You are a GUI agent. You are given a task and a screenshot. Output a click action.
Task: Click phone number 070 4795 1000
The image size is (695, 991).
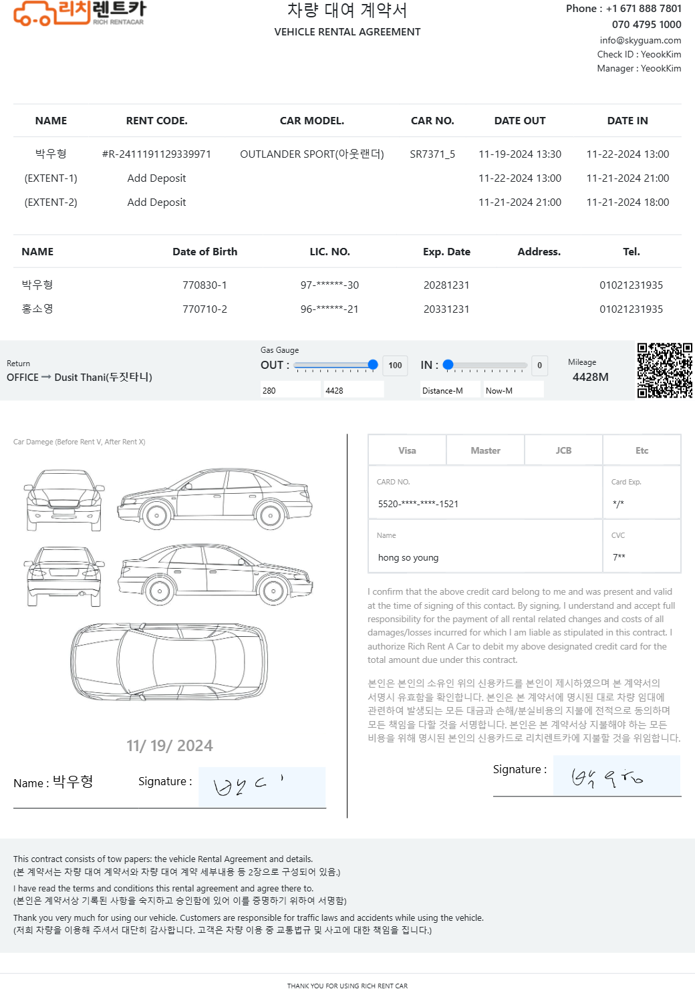(646, 25)
